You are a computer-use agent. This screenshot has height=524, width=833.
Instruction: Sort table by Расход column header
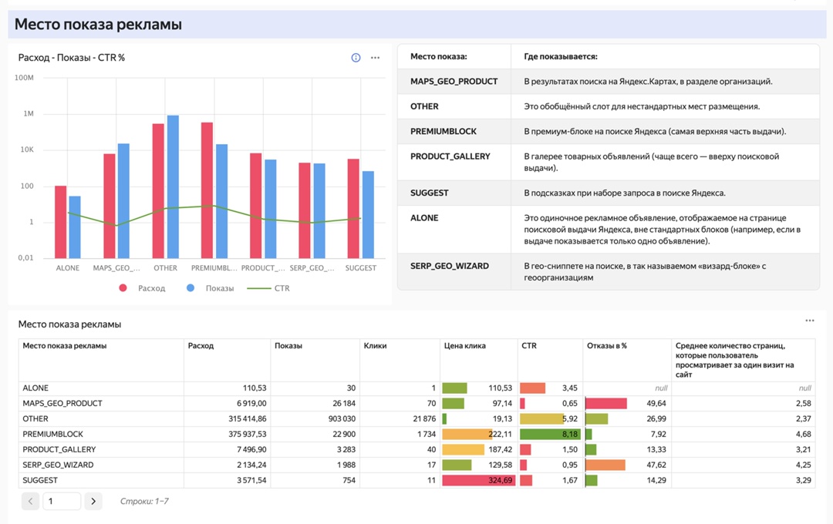201,346
